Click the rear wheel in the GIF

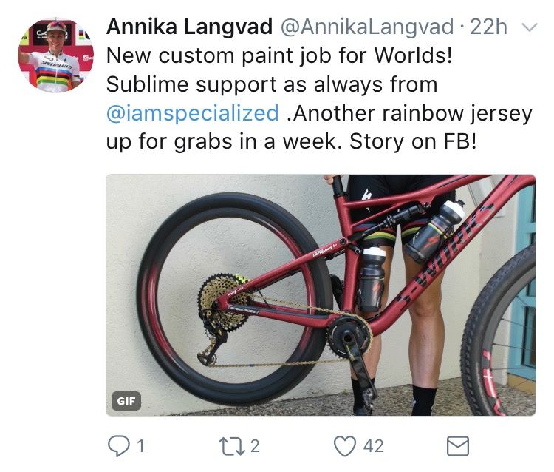[x=234, y=299]
